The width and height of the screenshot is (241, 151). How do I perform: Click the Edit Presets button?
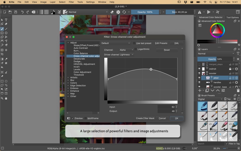point(161,43)
